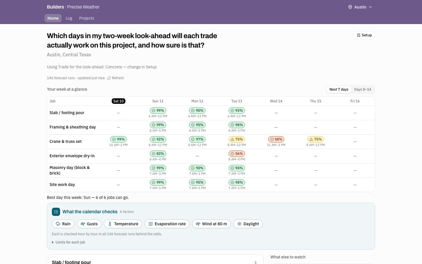Click the Setup sliders icon
The height and width of the screenshot is (264, 422).
[358, 35]
